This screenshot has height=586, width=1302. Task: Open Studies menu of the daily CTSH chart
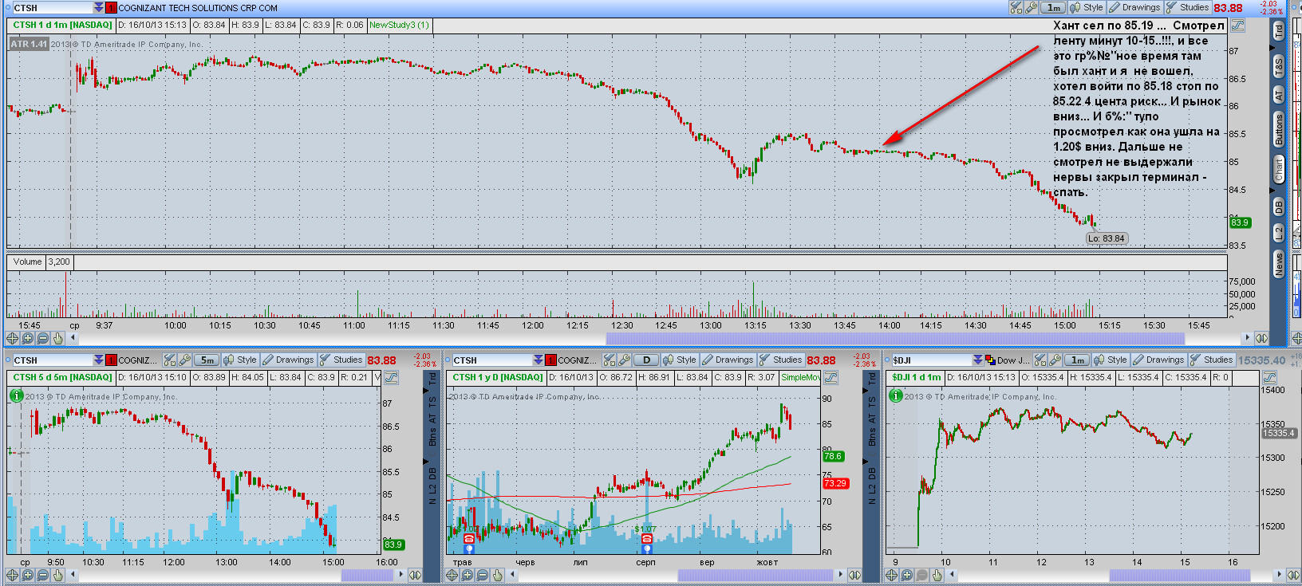(780, 360)
